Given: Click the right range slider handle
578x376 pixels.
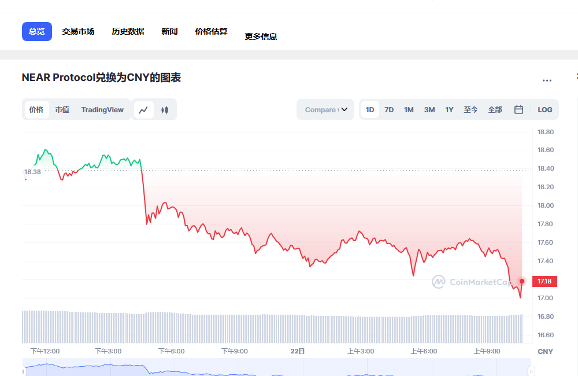Looking at the screenshot, I should pyautogui.click(x=531, y=371).
